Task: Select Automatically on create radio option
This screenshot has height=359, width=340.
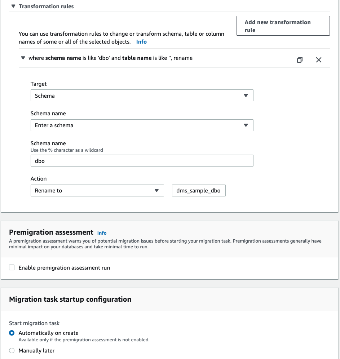Action: click(12, 333)
